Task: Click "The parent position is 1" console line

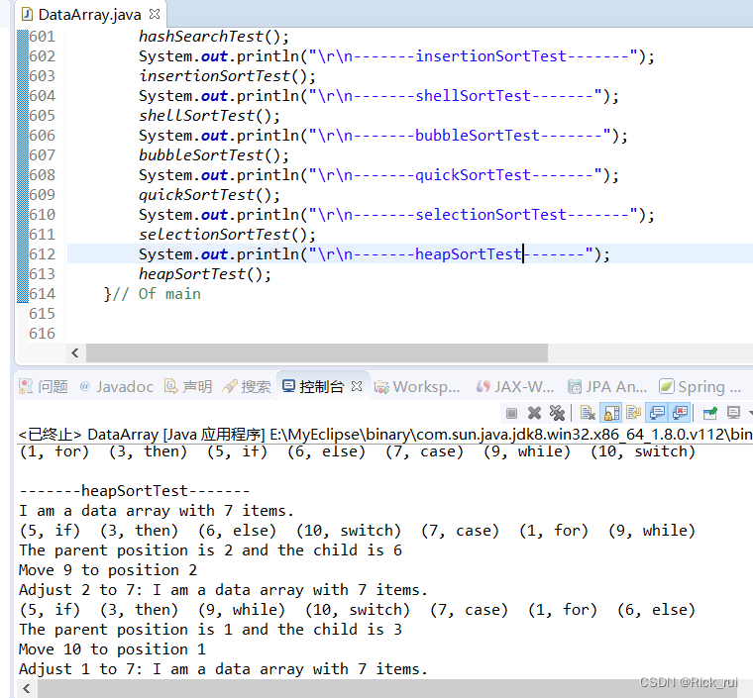Action: [210, 630]
